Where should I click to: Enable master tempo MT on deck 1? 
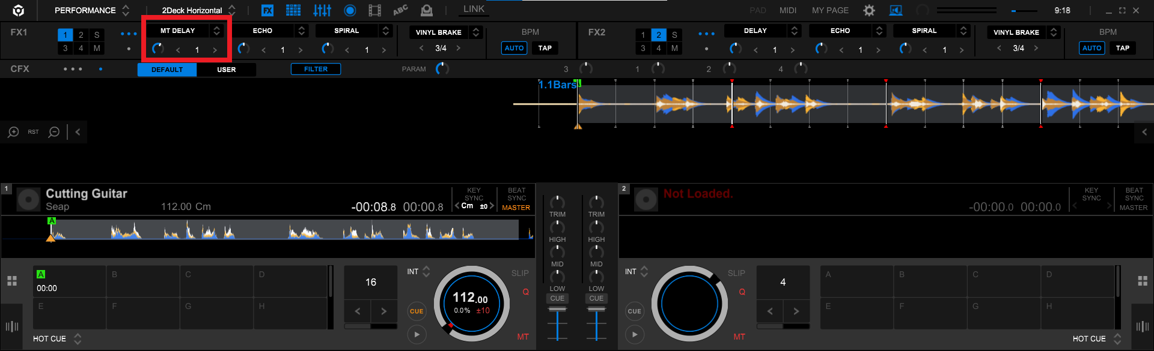click(523, 337)
